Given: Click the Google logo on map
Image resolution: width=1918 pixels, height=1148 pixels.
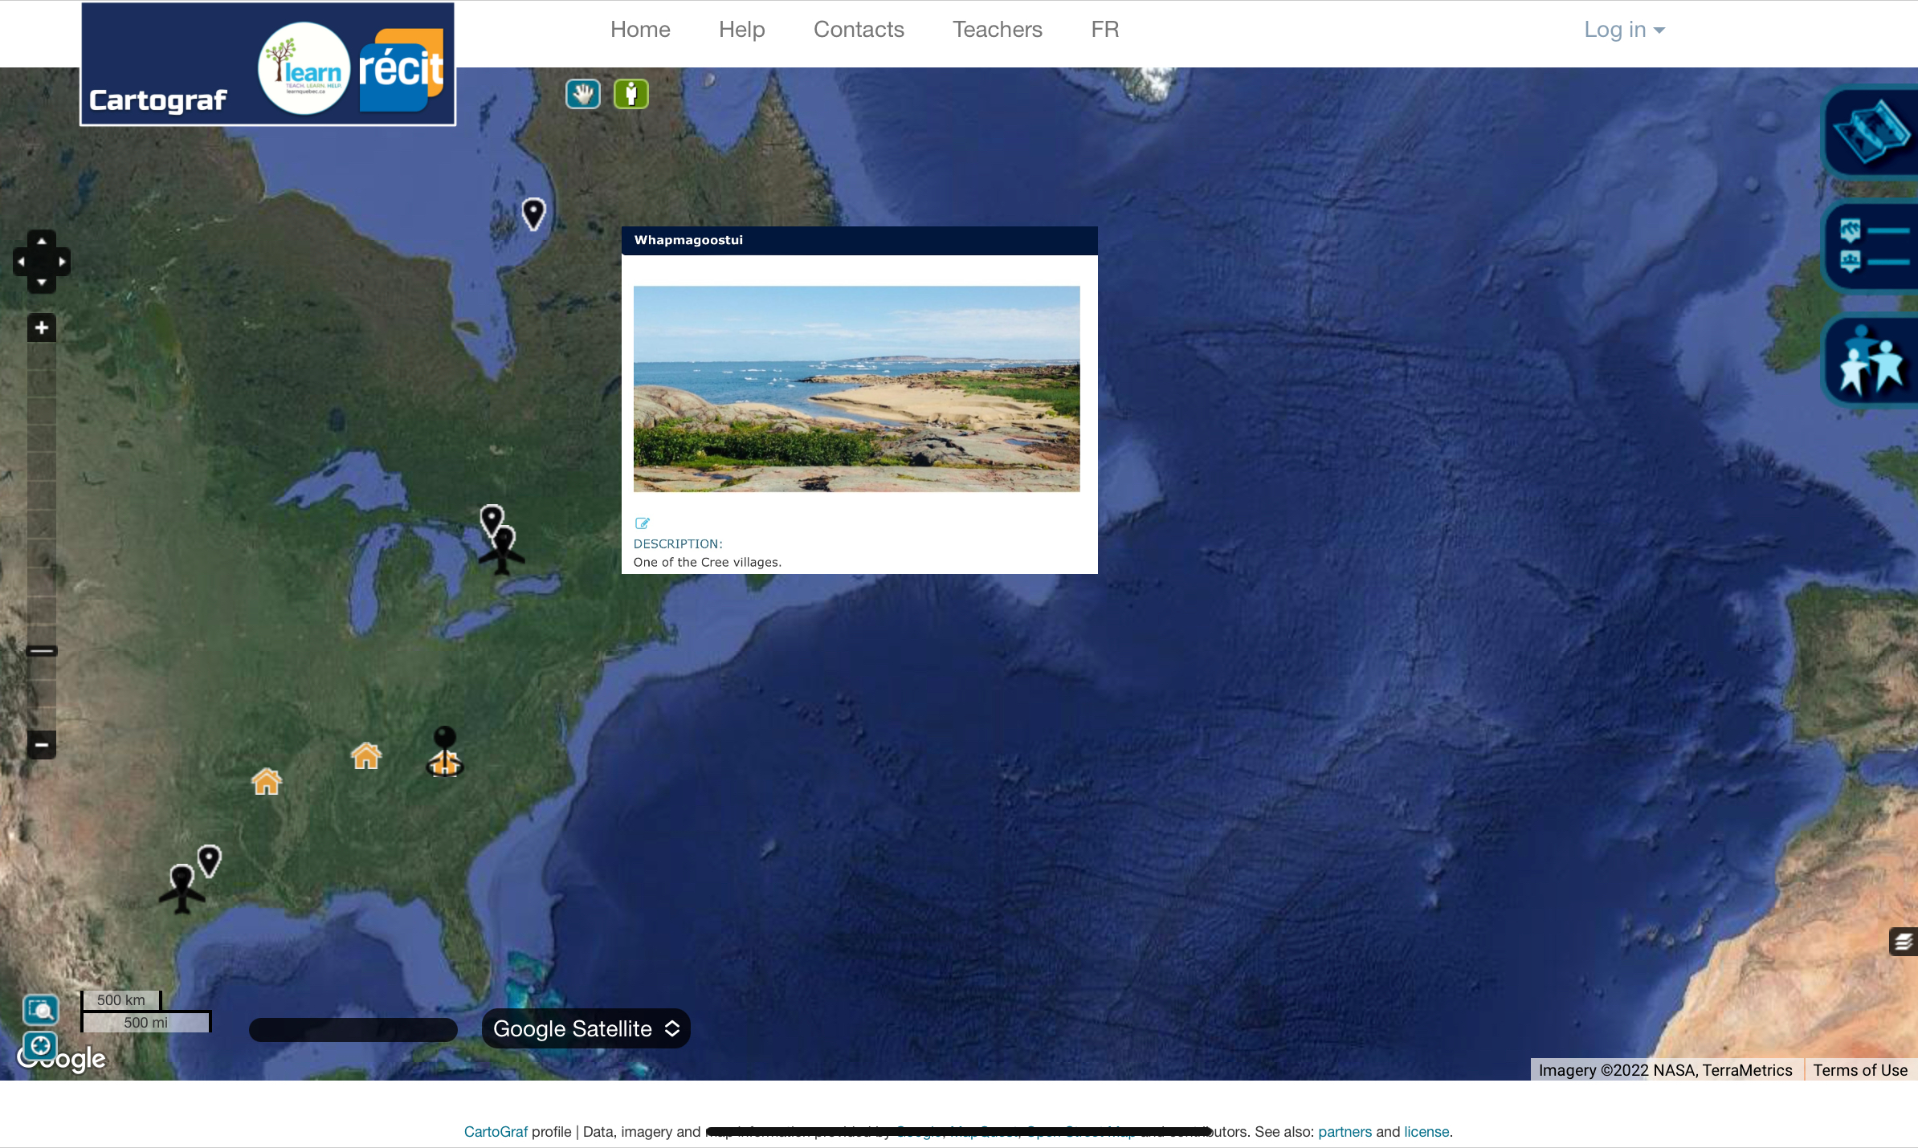Looking at the screenshot, I should pos(62,1059).
